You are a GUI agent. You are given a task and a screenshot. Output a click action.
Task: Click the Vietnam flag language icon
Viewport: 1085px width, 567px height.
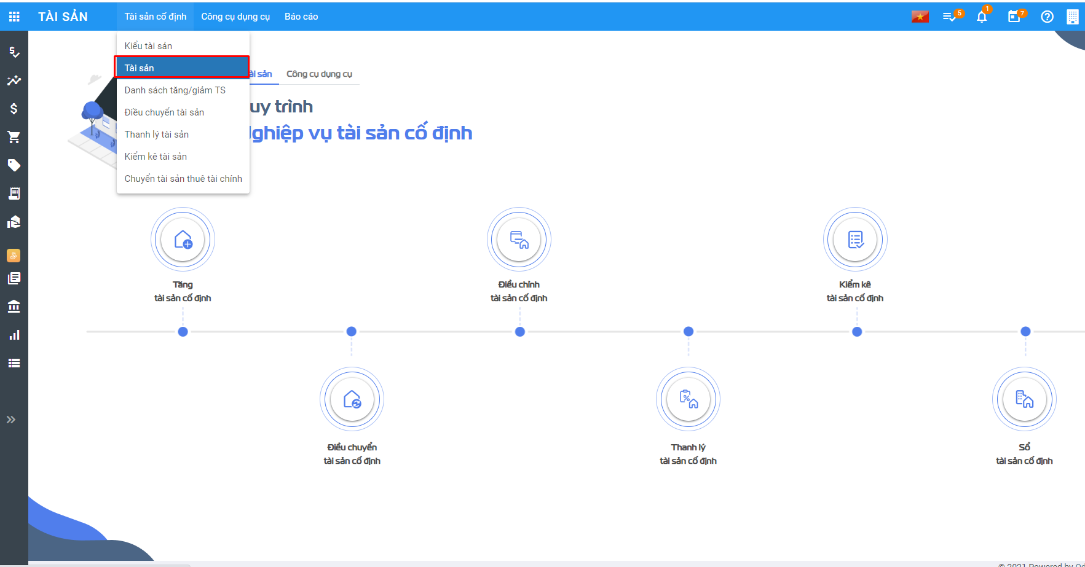920,17
